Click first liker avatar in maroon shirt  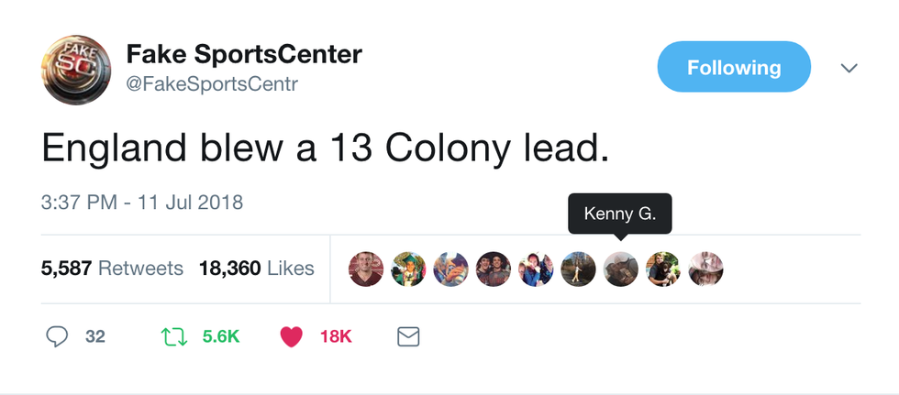tap(366, 269)
